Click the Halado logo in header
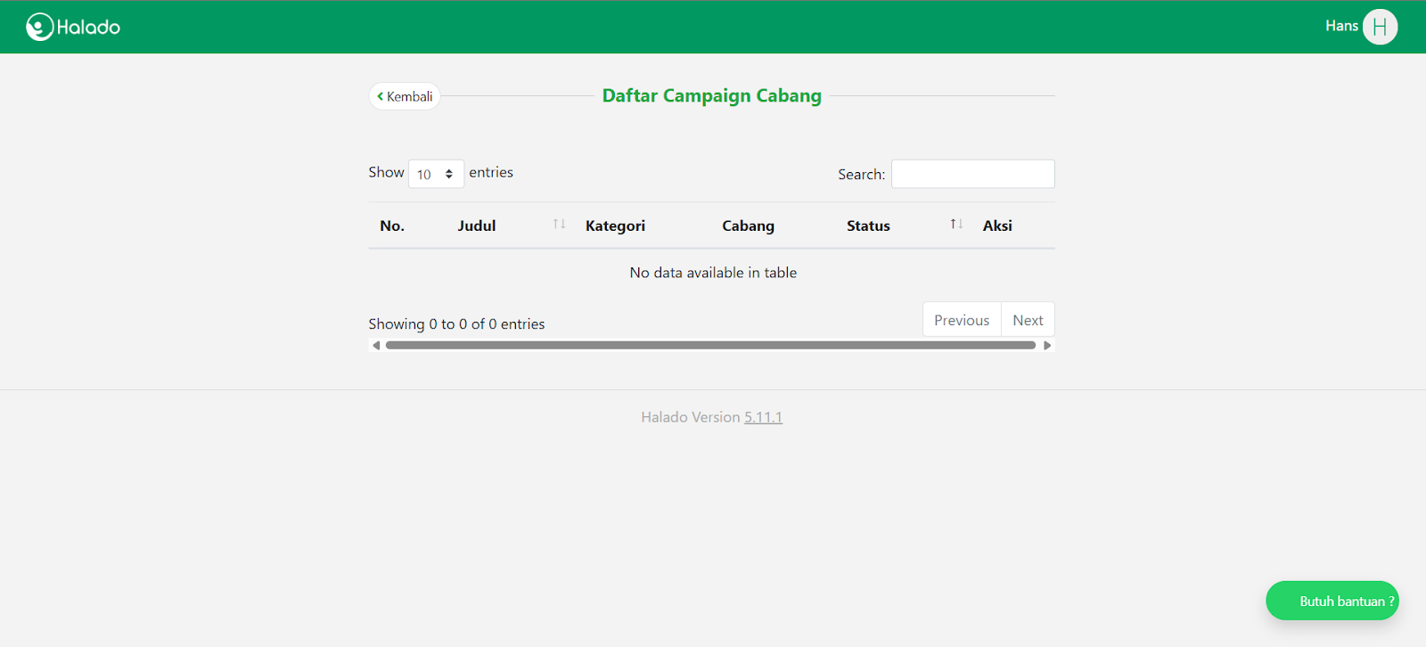The height and width of the screenshot is (647, 1426). 73,27
